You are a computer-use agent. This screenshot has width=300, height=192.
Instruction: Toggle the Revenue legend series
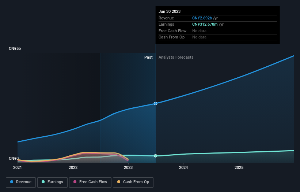click(21, 182)
